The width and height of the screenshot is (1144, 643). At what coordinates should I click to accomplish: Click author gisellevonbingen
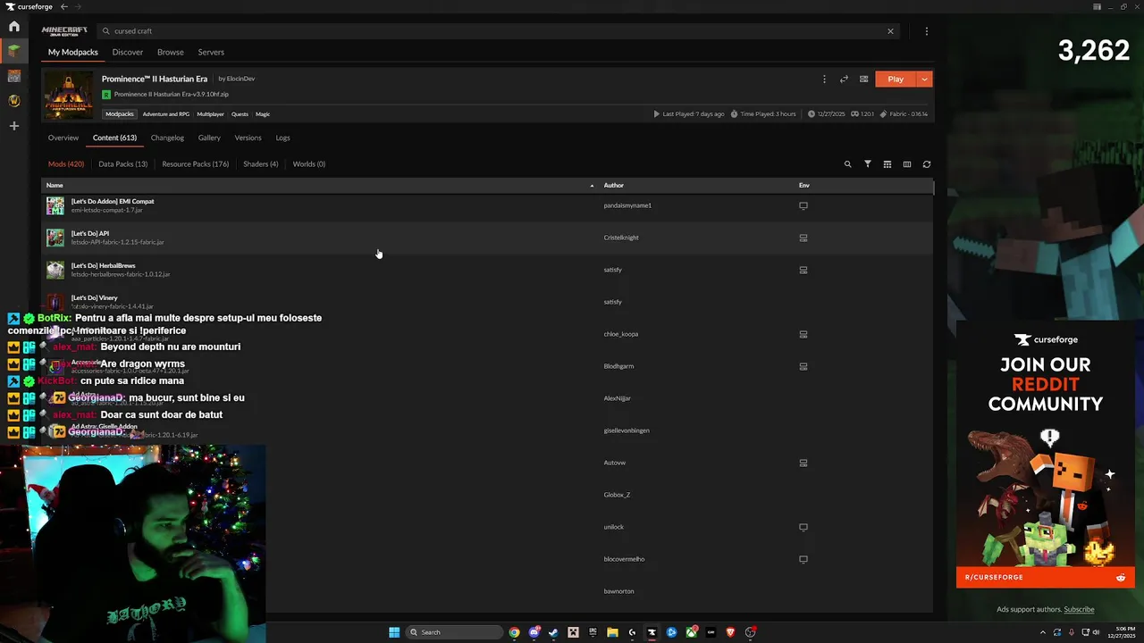pyautogui.click(x=627, y=430)
